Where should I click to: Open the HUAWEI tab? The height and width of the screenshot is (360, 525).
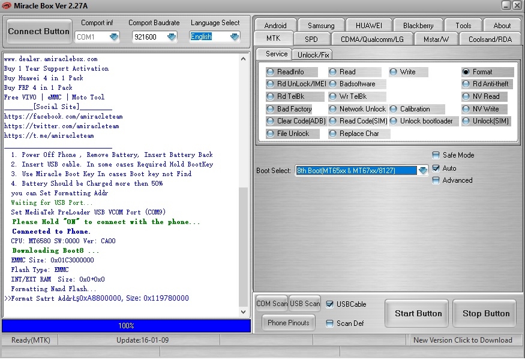(369, 25)
